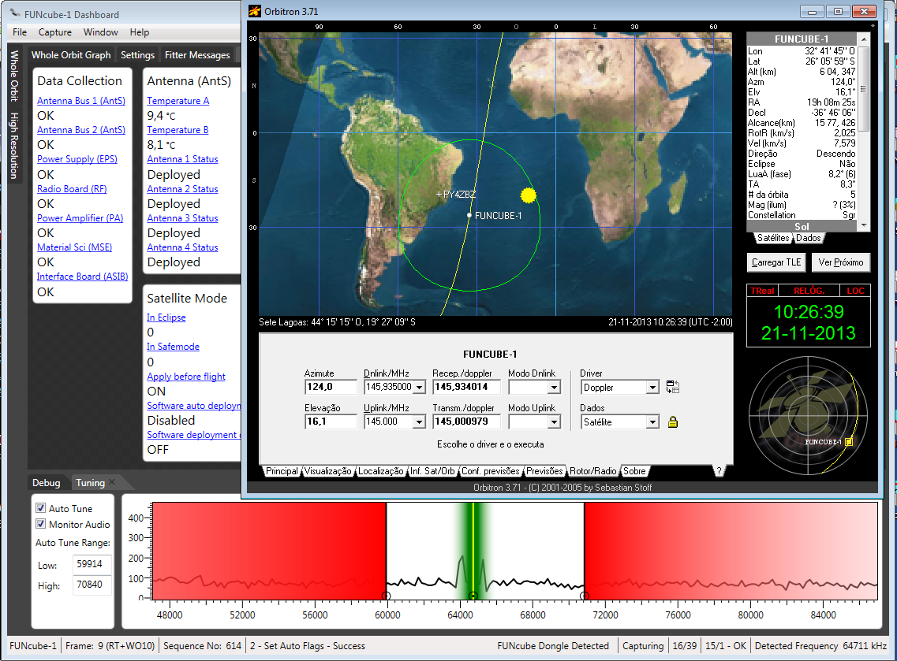Click the Ver Próximo button

[x=840, y=262]
